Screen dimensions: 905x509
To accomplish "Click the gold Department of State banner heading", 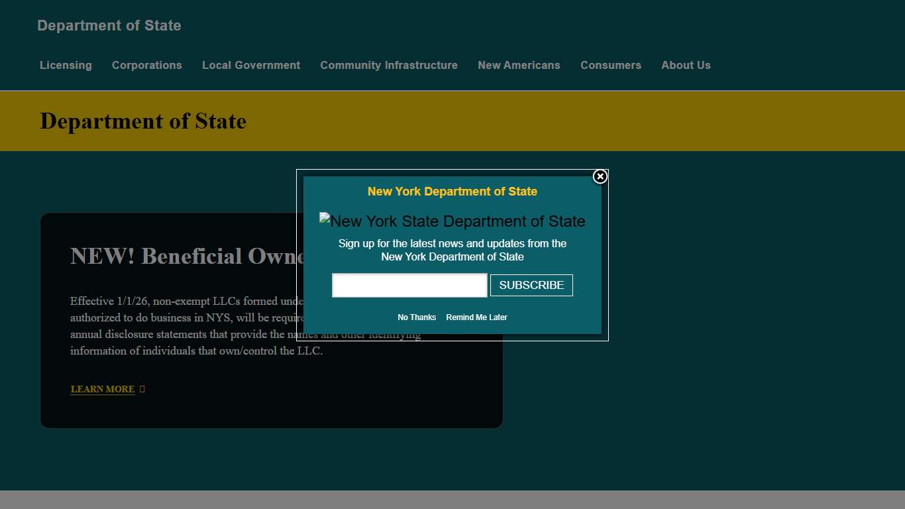I will point(142,121).
